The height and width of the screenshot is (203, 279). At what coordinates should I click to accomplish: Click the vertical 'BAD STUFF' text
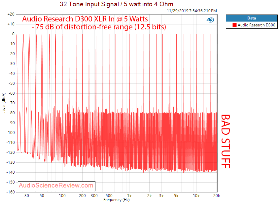tap(226, 142)
